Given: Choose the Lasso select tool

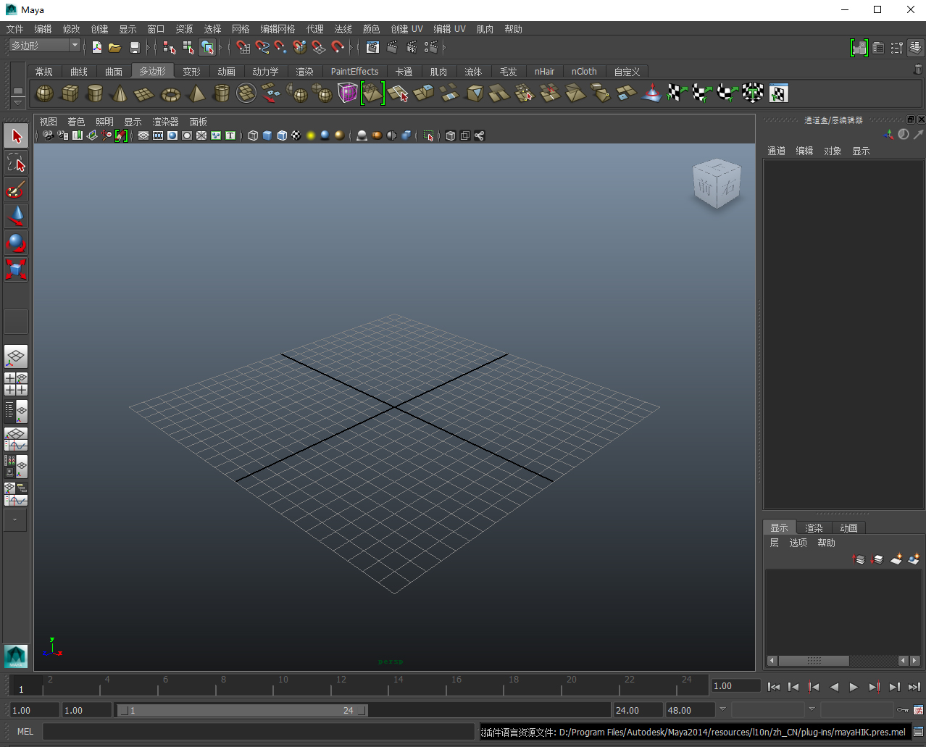Looking at the screenshot, I should (16, 163).
